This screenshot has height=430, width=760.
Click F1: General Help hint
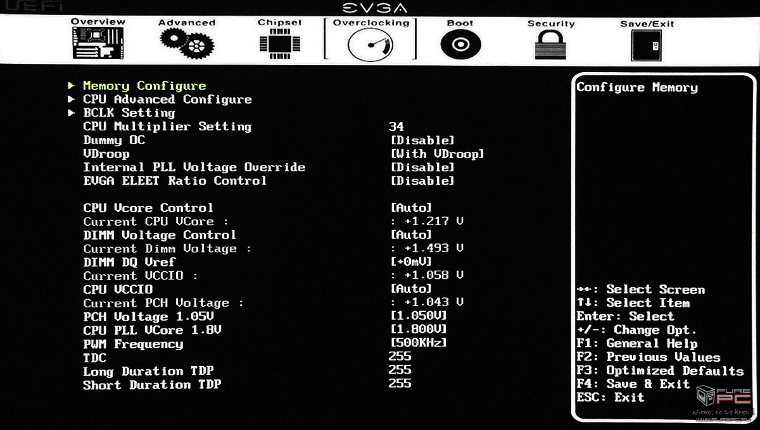click(636, 344)
